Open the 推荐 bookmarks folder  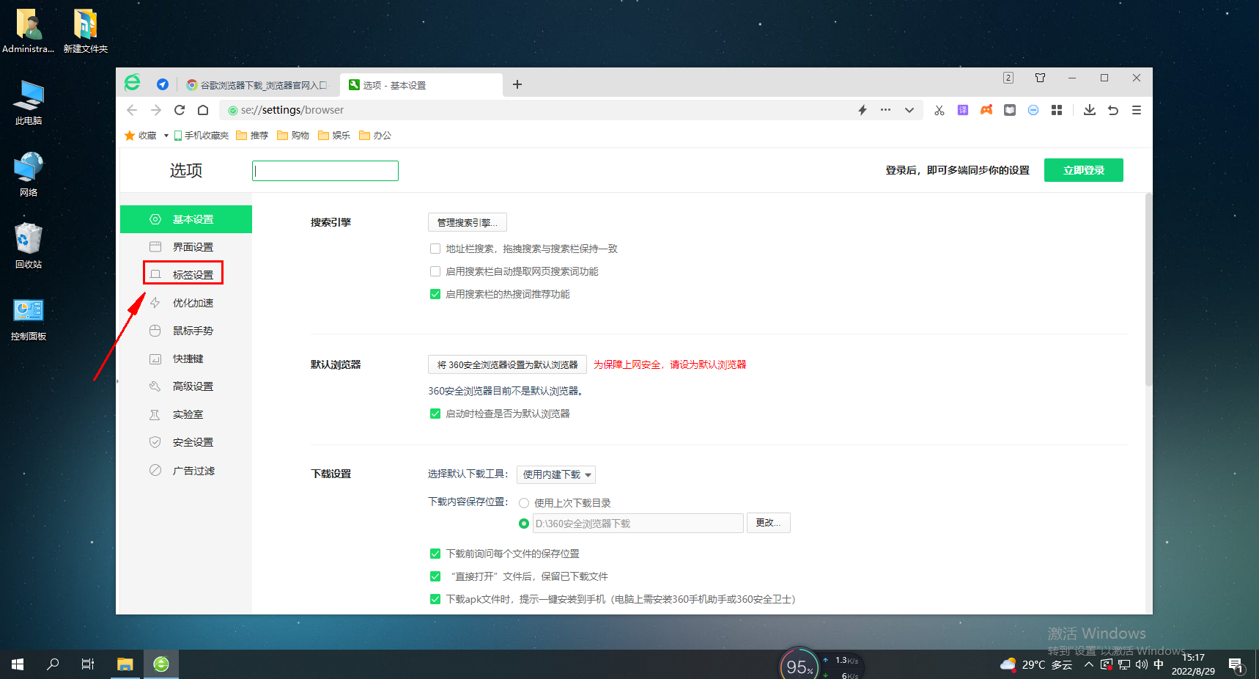pyautogui.click(x=252, y=136)
